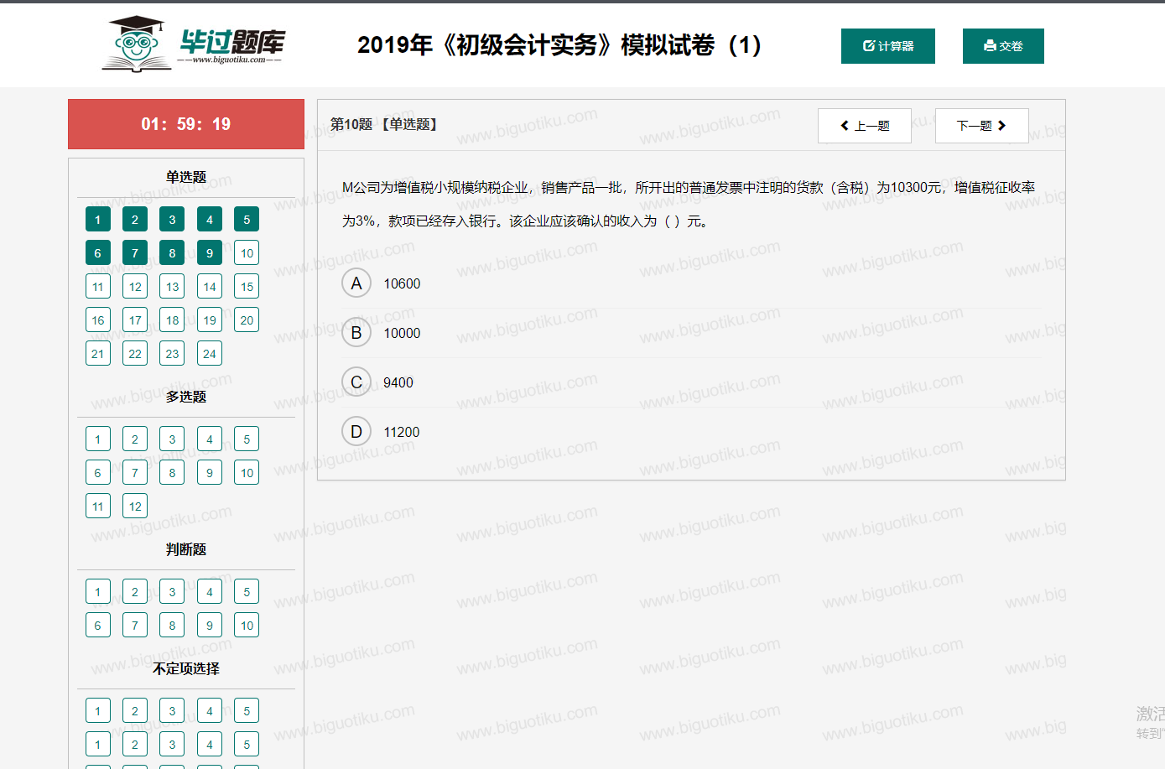The width and height of the screenshot is (1165, 769).
Task: Click the 01:59:19 countdown timer
Action: (x=186, y=124)
